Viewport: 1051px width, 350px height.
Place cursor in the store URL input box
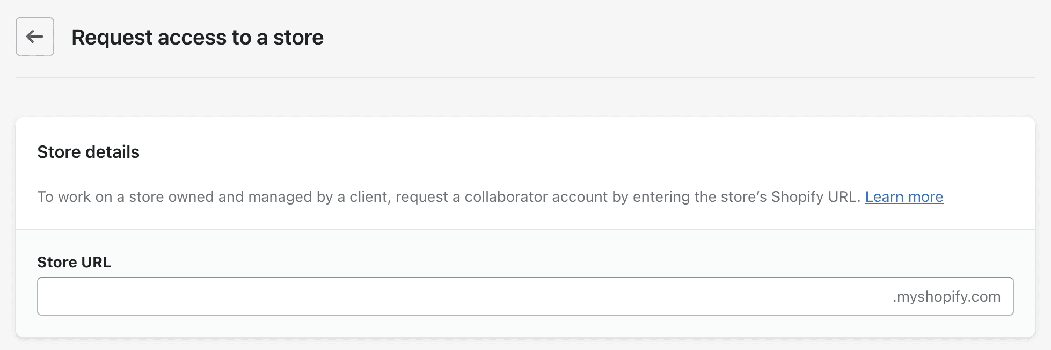(462, 296)
